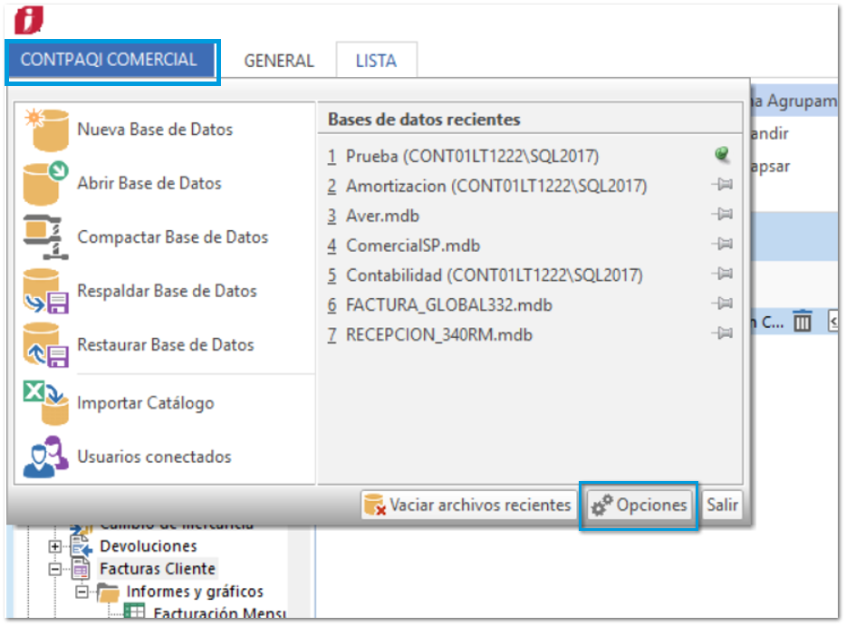Open recent file ComercialSP.mdb
Screen dimensions: 846x626
tap(413, 246)
